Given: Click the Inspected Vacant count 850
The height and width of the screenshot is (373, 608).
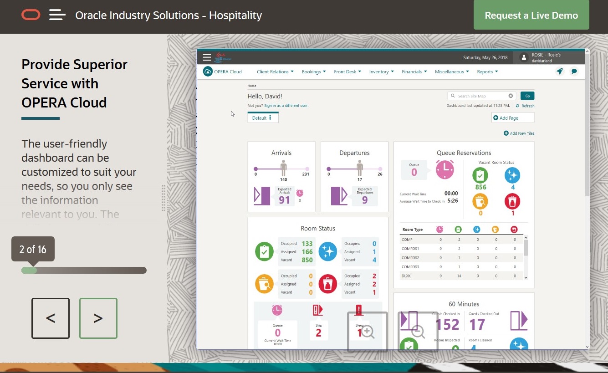Looking at the screenshot, I should pos(307,260).
